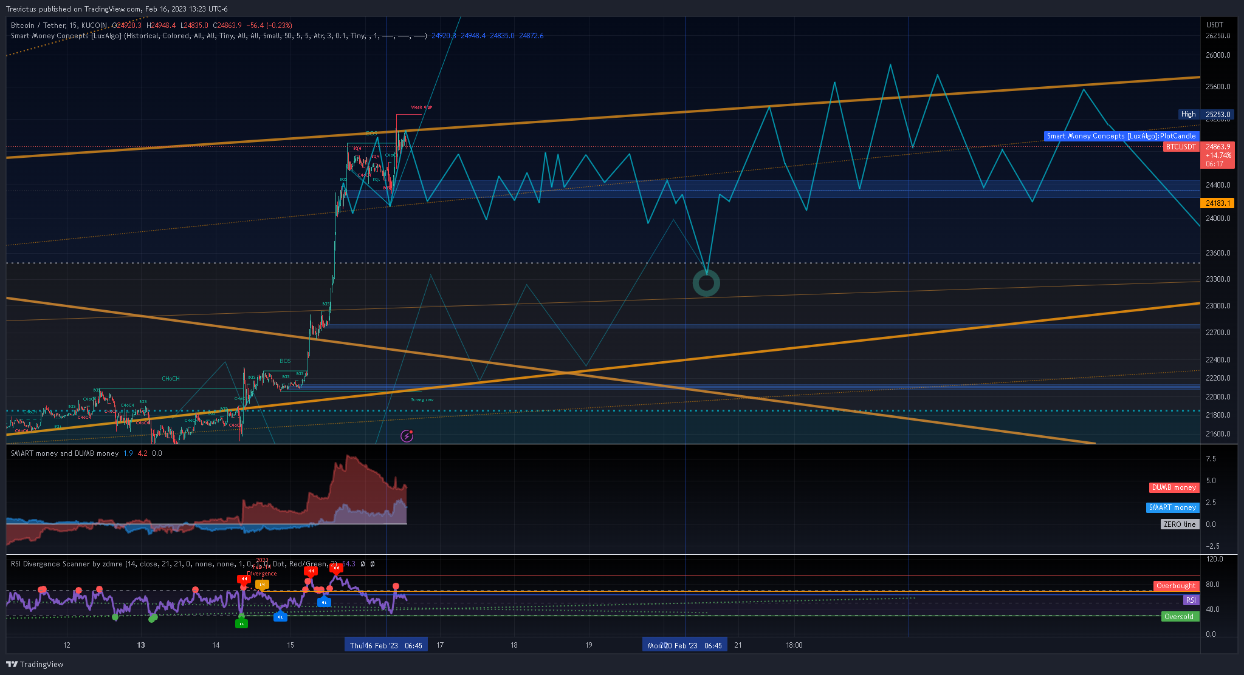The width and height of the screenshot is (1244, 675).
Task: Click the dumb money value 4.2
Action: point(142,453)
